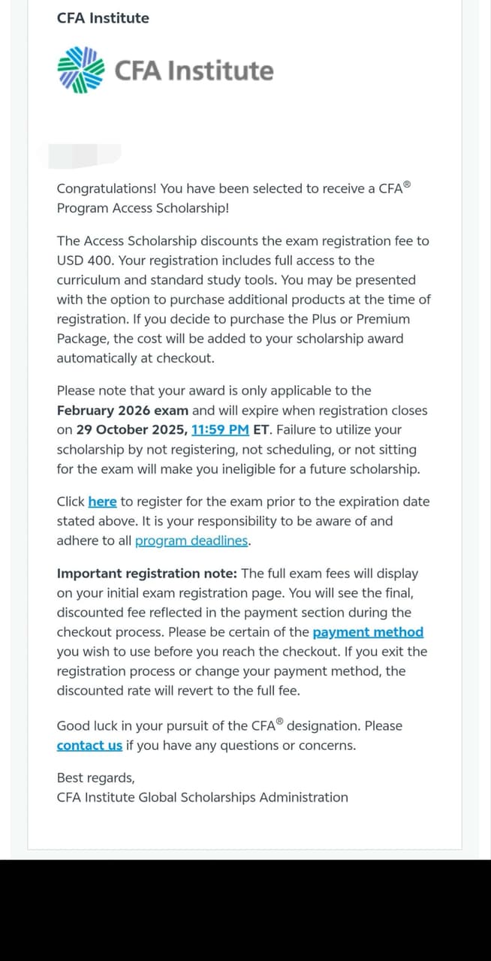Click the CFA Institute sender name at top

(103, 18)
